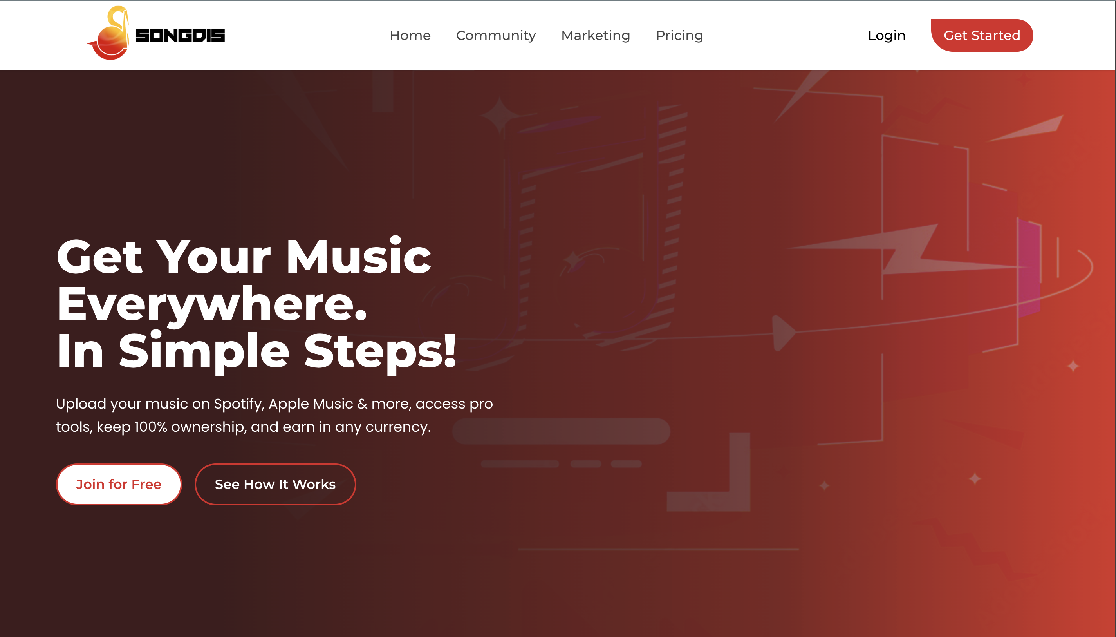
Task: Click the SONGDIS wordmark text
Action: (180, 35)
